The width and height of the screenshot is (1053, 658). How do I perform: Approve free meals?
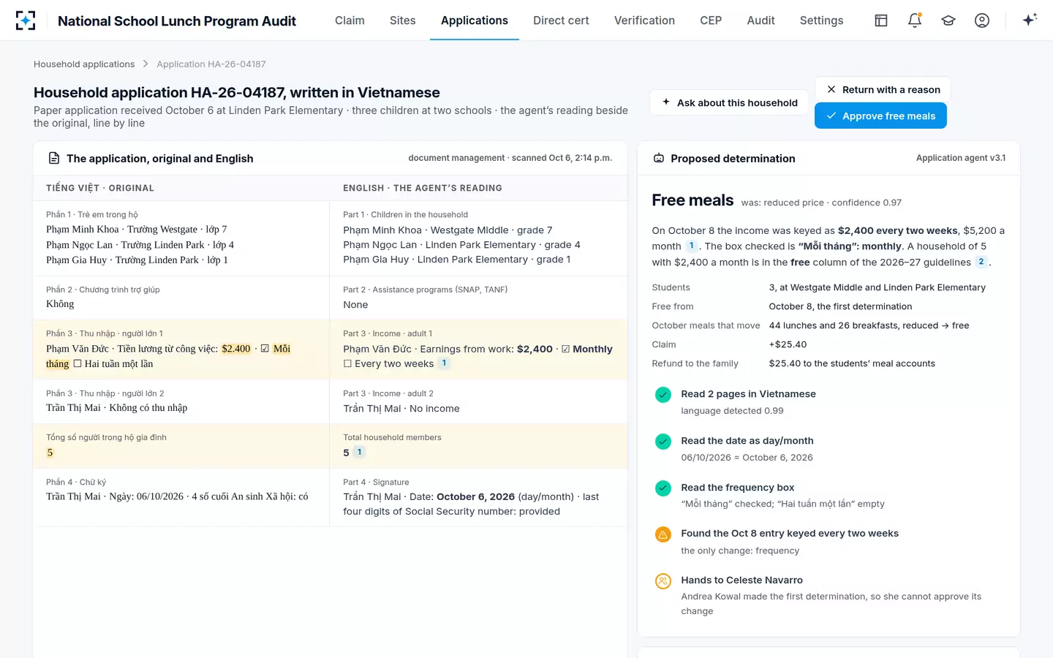(x=880, y=116)
